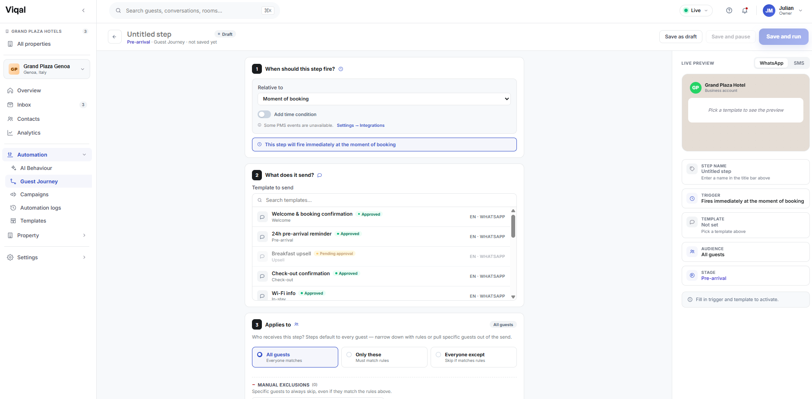Open the Grand Plaza Genoa property selector

point(47,69)
